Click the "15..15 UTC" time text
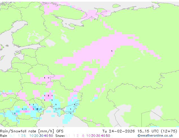This screenshot has height=138, width=179. coord(148,131)
